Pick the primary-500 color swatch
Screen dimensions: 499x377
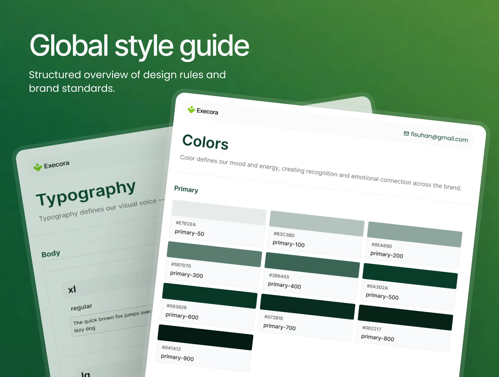pyautogui.click(x=410, y=276)
